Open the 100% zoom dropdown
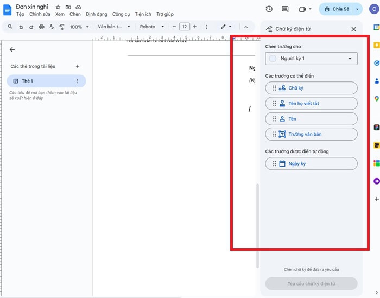This screenshot has height=298, width=380. click(79, 27)
